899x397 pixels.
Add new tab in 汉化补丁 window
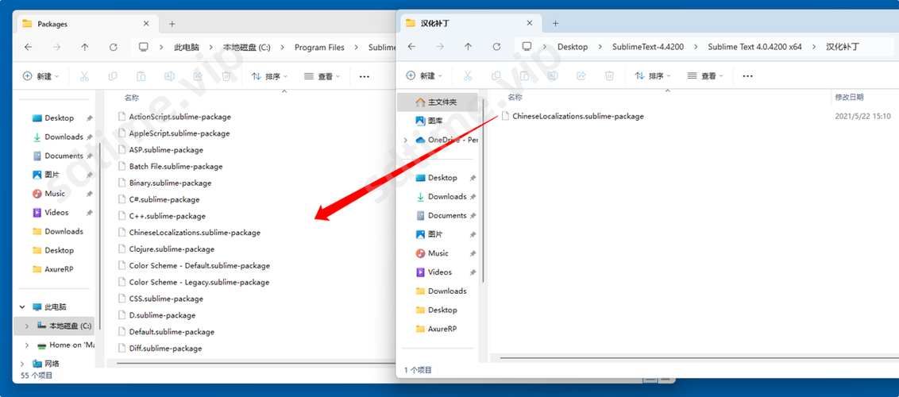click(x=555, y=24)
